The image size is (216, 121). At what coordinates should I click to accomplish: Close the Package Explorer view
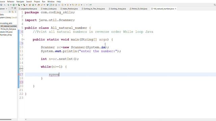6,9
